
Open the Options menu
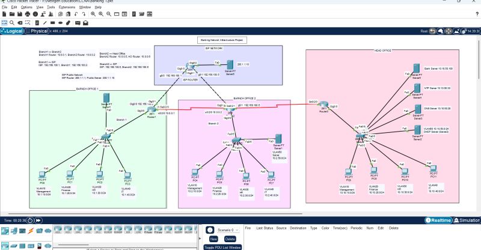pos(26,7)
